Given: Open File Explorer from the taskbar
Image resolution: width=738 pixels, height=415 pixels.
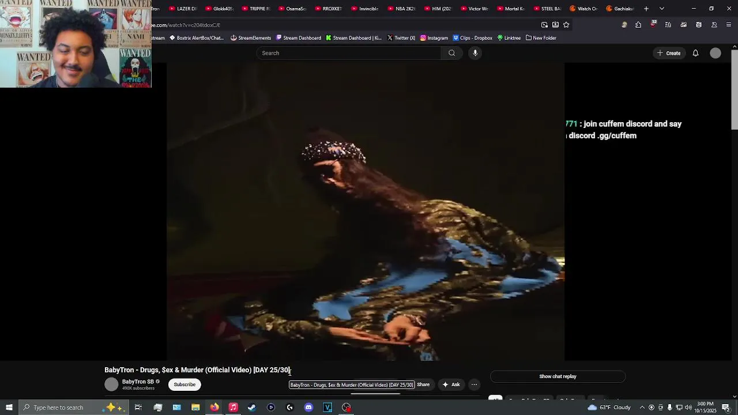Looking at the screenshot, I should coord(195,408).
